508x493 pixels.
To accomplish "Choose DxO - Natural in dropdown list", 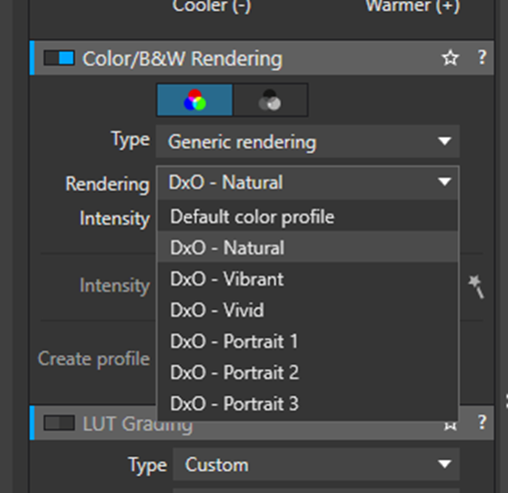I will pos(307,247).
